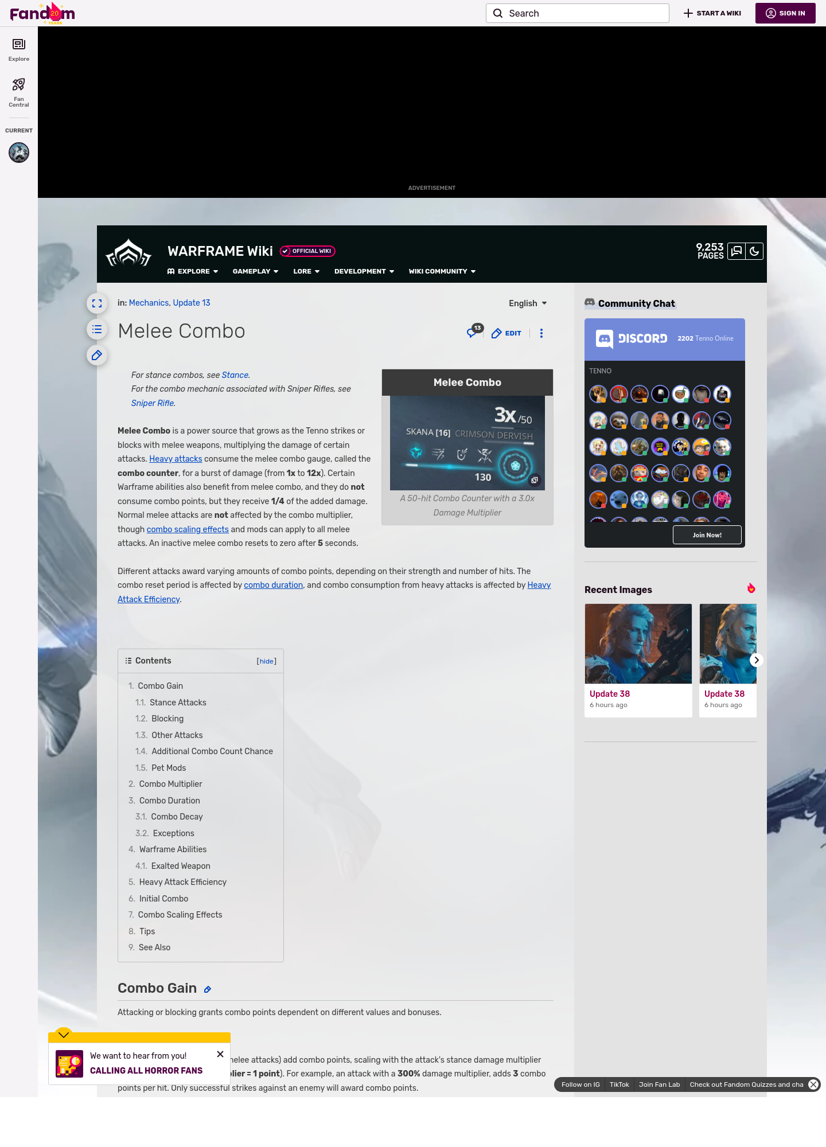
Task: Open the Update 13 category link
Action: [192, 303]
